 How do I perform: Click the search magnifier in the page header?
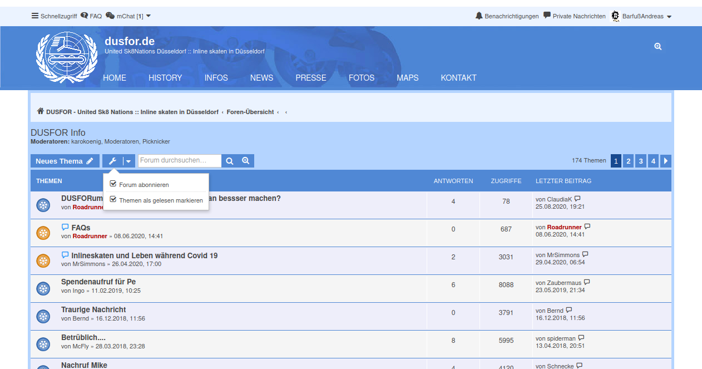tap(658, 46)
